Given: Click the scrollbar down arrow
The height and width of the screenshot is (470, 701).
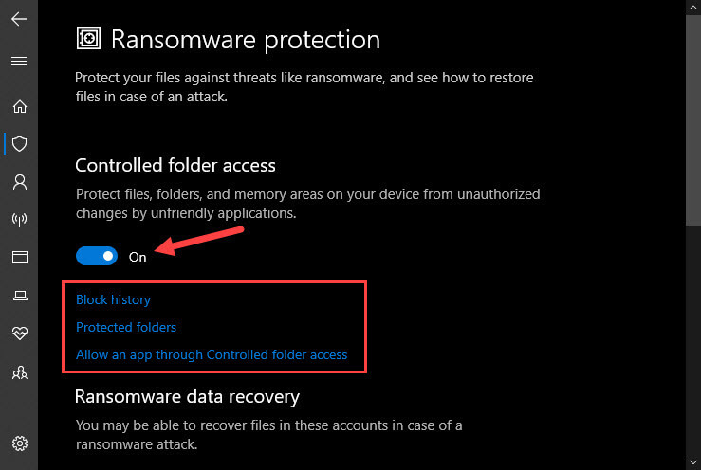Looking at the screenshot, I should pyautogui.click(x=693, y=462).
